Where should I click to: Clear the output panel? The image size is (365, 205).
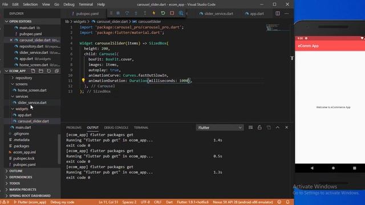click(x=250, y=128)
